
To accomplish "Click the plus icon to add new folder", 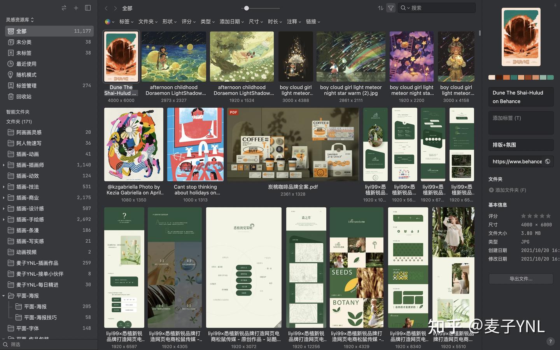I will (76, 8).
